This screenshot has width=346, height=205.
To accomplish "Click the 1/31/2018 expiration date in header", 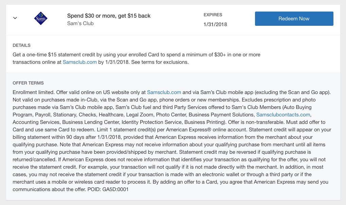I will 215,24.
